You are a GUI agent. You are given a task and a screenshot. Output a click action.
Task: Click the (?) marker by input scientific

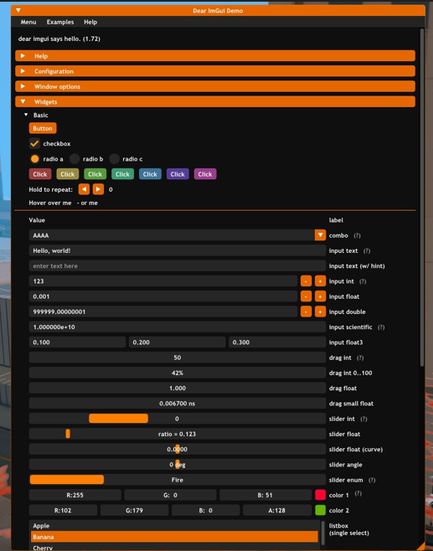(x=381, y=327)
